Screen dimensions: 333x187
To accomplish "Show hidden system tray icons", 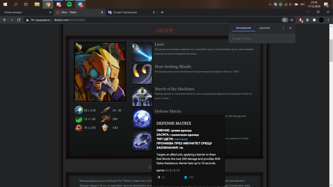I will pyautogui.click(x=270, y=4).
